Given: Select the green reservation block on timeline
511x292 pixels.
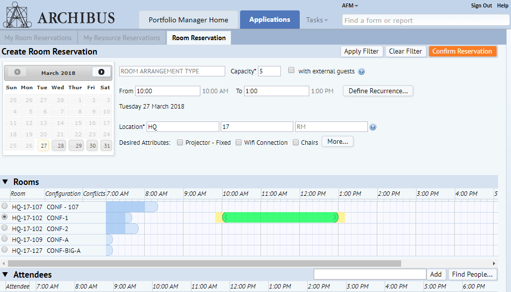Looking at the screenshot, I should point(280,217).
